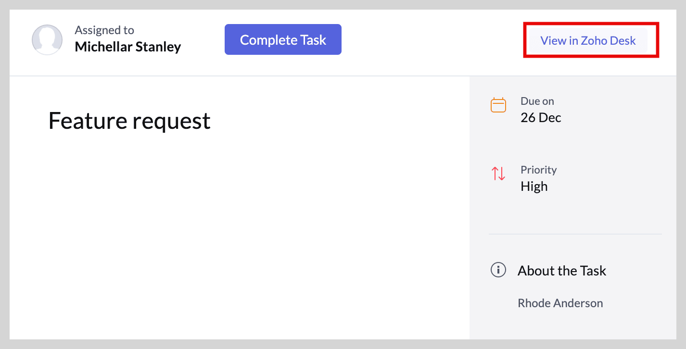Select the High priority value
The width and height of the screenshot is (686, 349).
click(534, 187)
